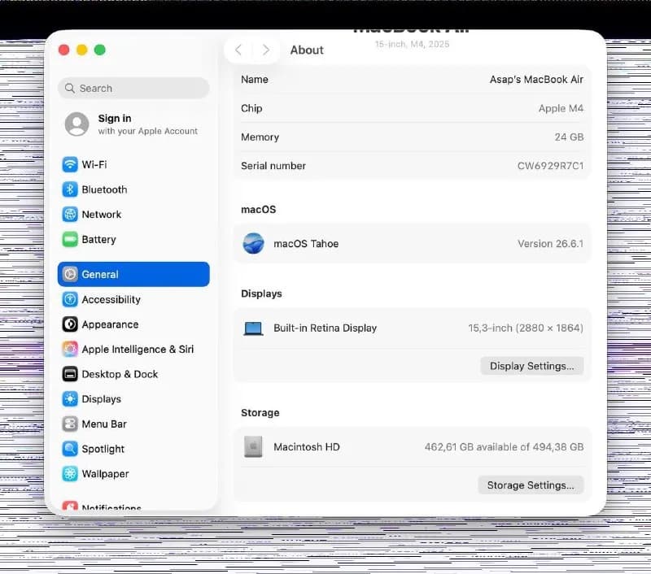
Task: Click the 24 GB memory value
Action: pyautogui.click(x=569, y=137)
